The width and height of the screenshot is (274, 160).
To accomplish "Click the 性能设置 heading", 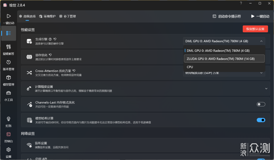I will [x=28, y=30].
